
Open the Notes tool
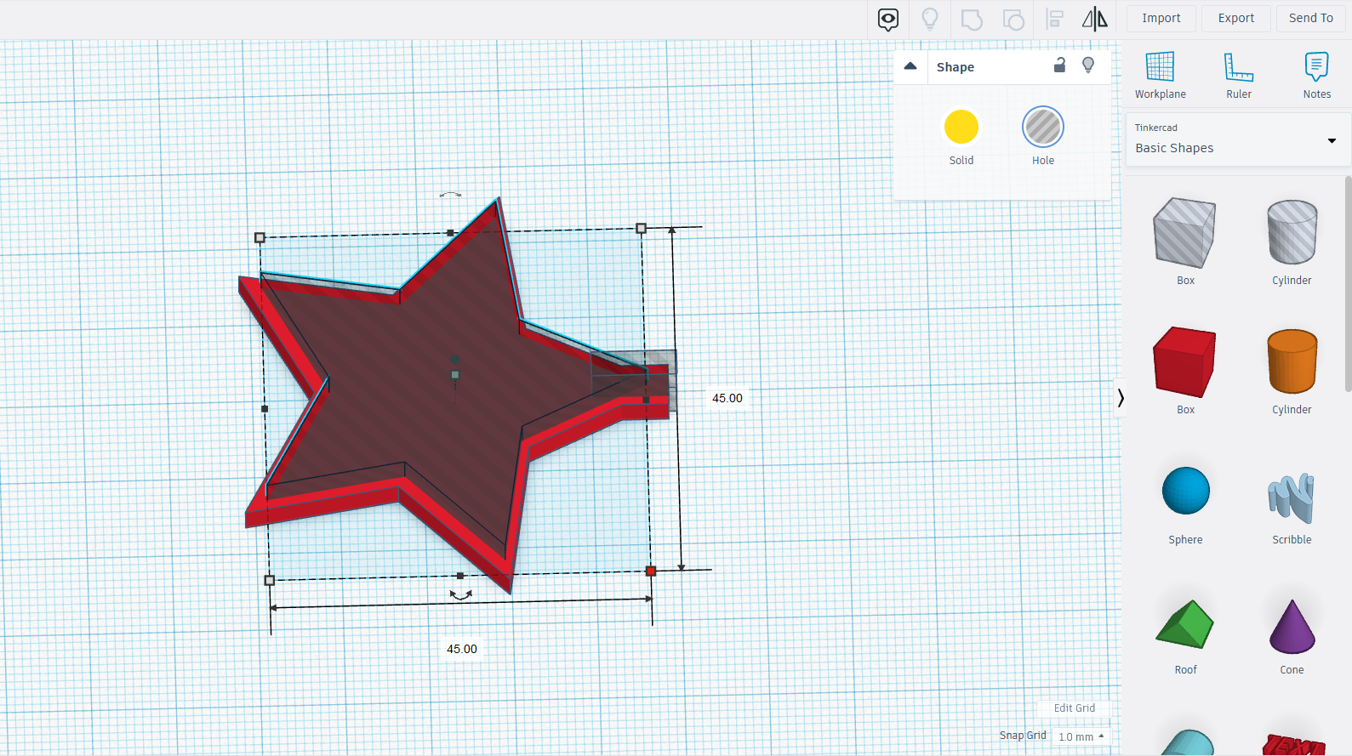(x=1316, y=75)
